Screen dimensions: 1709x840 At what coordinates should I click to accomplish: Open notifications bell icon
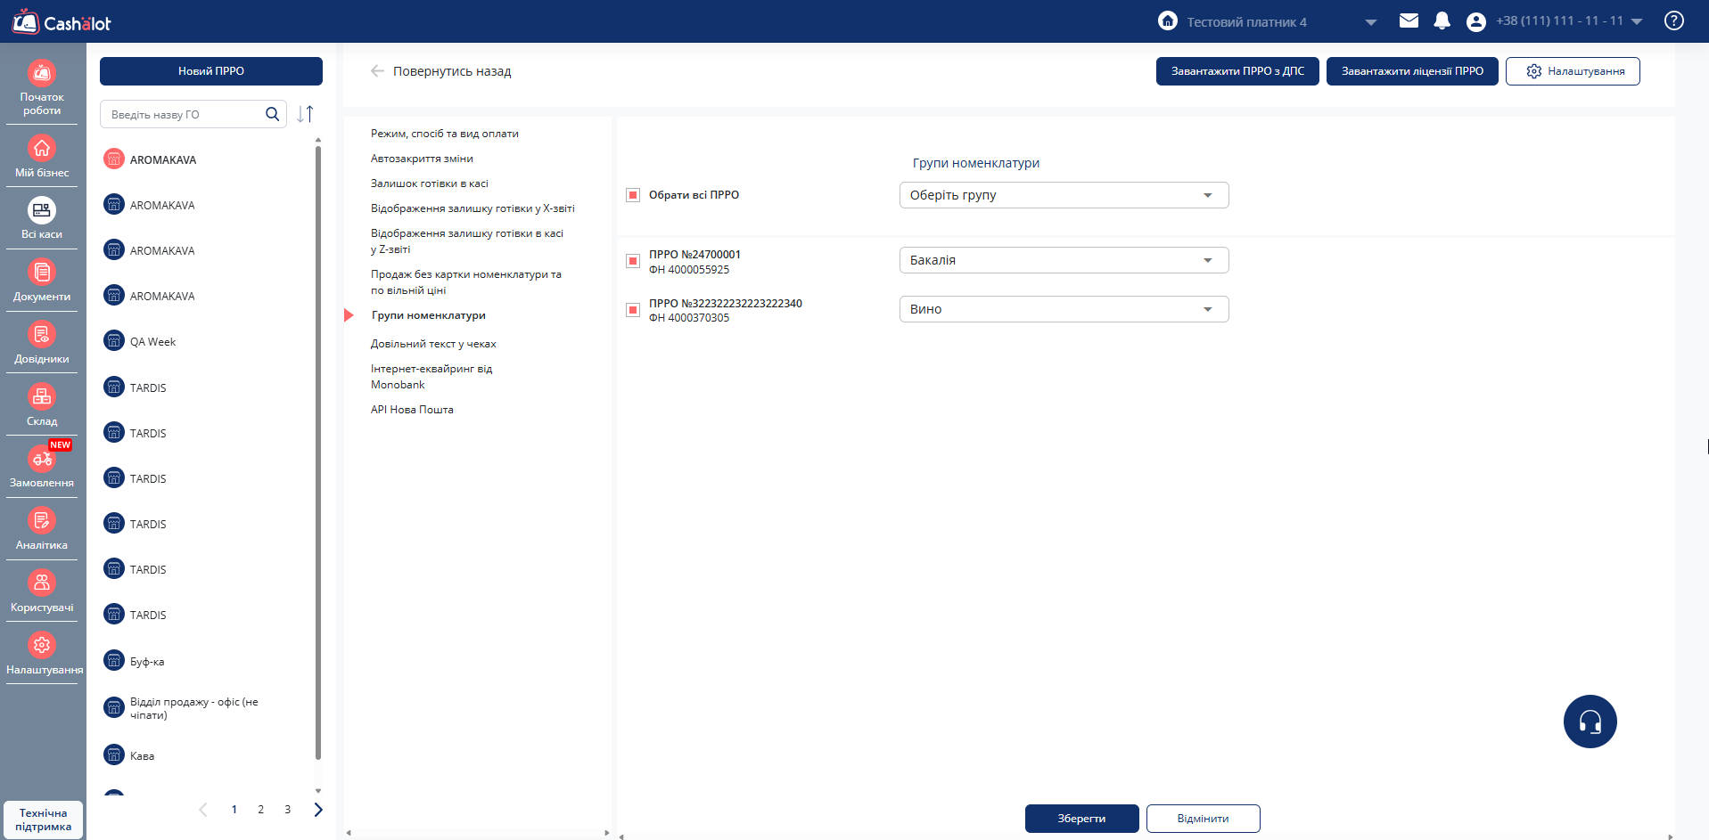coord(1442,20)
